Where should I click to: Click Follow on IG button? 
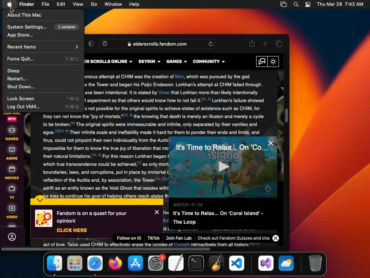129,238
